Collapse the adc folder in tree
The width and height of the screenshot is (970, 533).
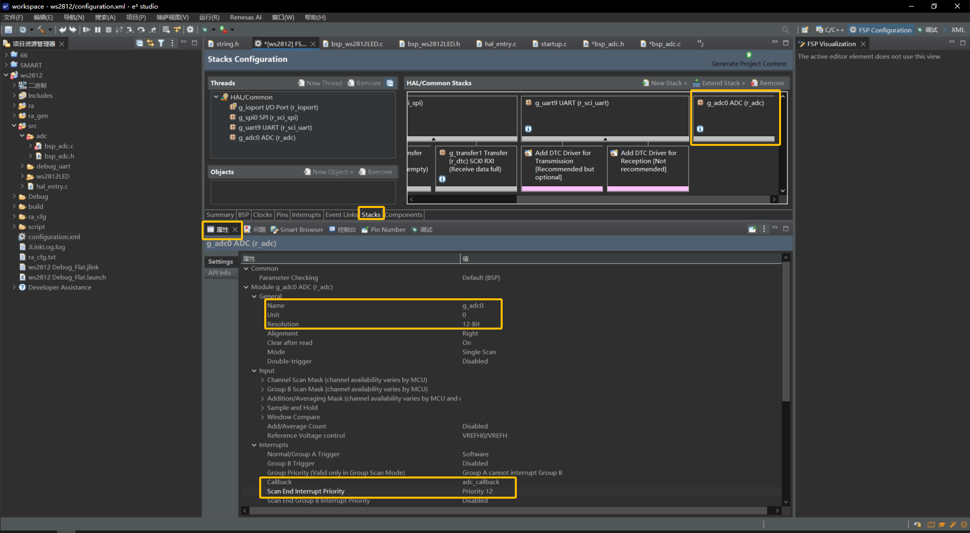click(x=22, y=136)
